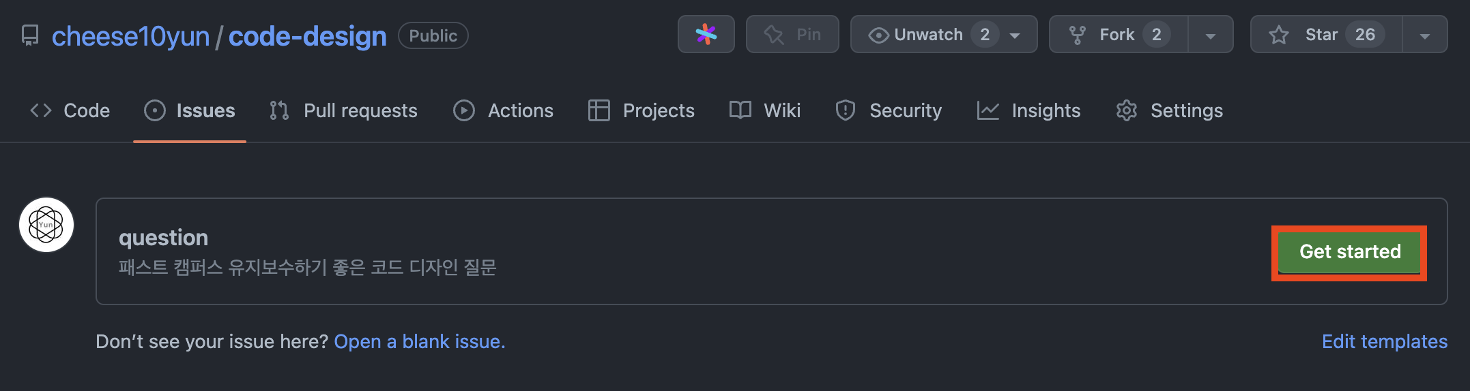View the Security tab
Screen dimensions: 1470x391
[889, 110]
